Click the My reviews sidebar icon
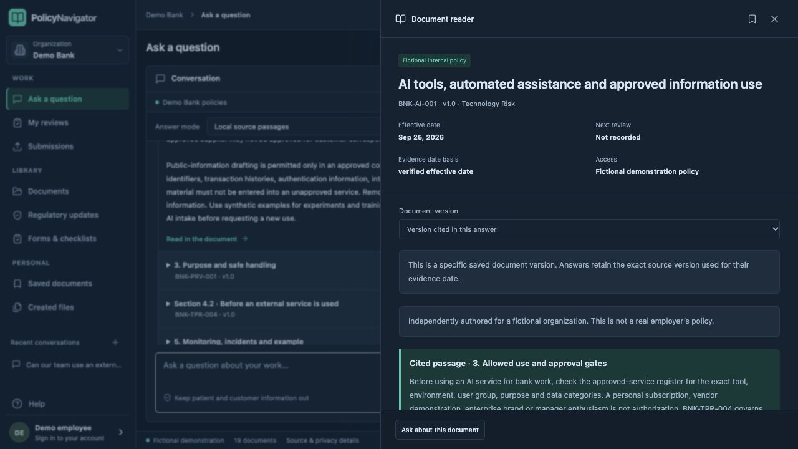The height and width of the screenshot is (449, 798). click(17, 123)
